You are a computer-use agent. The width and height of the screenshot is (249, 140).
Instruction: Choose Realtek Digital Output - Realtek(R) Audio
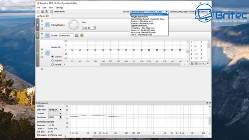coord(147,19)
